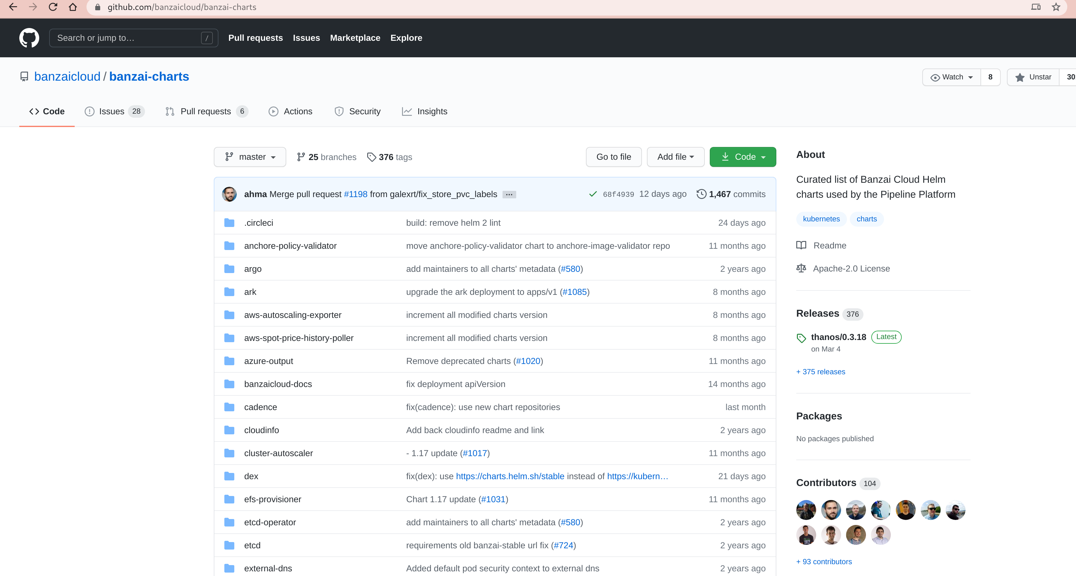Bookmark page with the star icon
The width and height of the screenshot is (1076, 576).
click(1056, 7)
